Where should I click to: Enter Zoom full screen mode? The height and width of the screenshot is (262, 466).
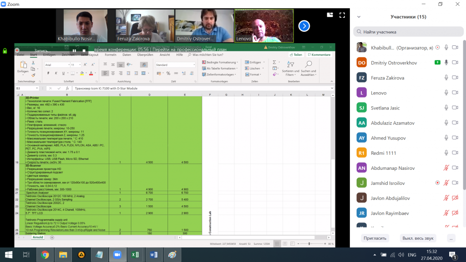pyautogui.click(x=342, y=15)
